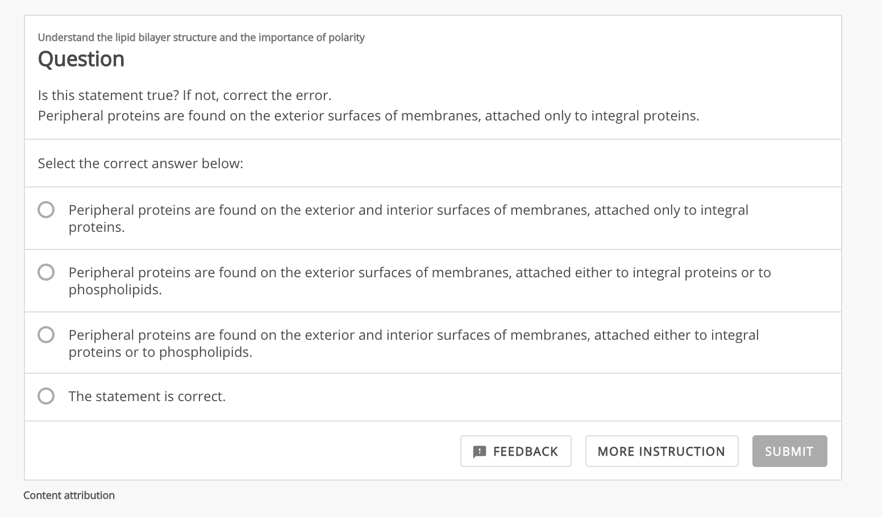The height and width of the screenshot is (517, 882).
Task: Click the original peripheral proteins statement in the question
Action: [368, 116]
